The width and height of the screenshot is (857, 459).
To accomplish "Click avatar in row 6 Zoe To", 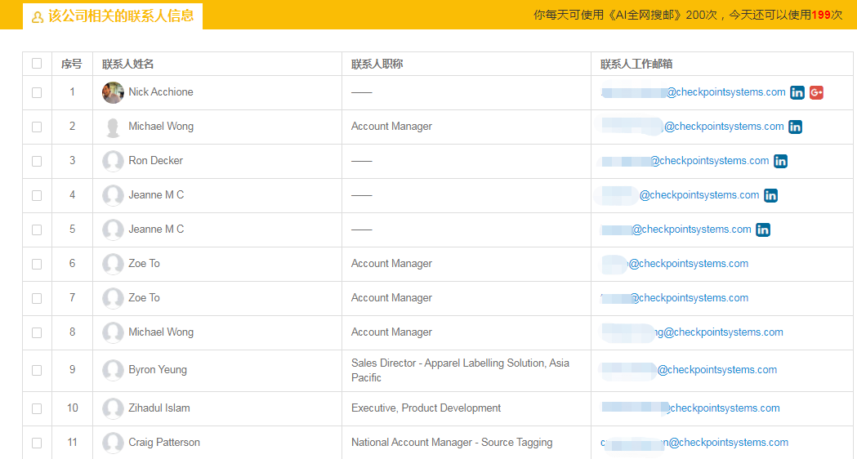I will pos(113,264).
